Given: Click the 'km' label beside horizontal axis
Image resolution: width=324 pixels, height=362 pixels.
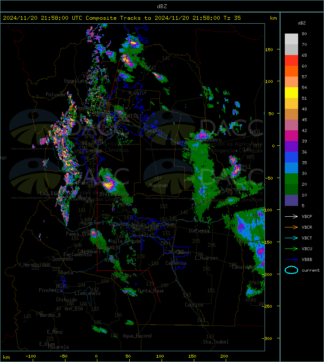Looking at the screenshot, I should click(6, 357).
